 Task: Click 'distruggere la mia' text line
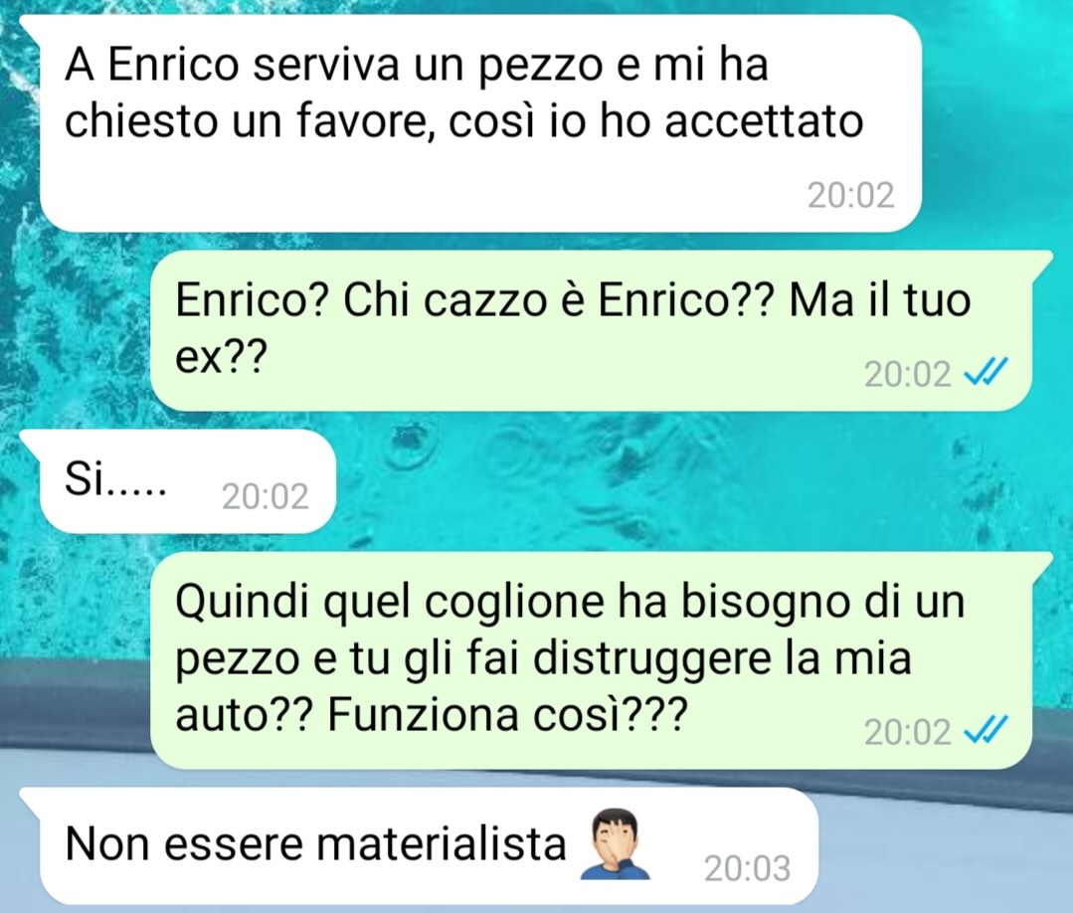[722, 659]
